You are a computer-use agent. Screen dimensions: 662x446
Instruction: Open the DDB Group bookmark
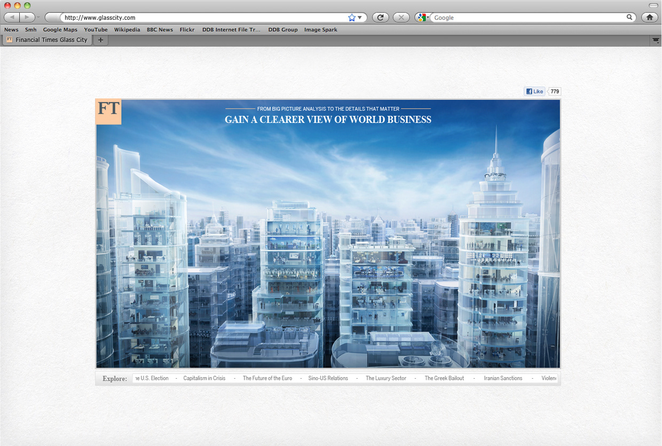pyautogui.click(x=283, y=30)
